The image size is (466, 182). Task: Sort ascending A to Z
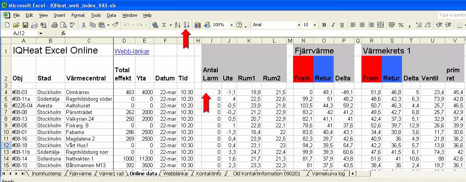point(178,25)
